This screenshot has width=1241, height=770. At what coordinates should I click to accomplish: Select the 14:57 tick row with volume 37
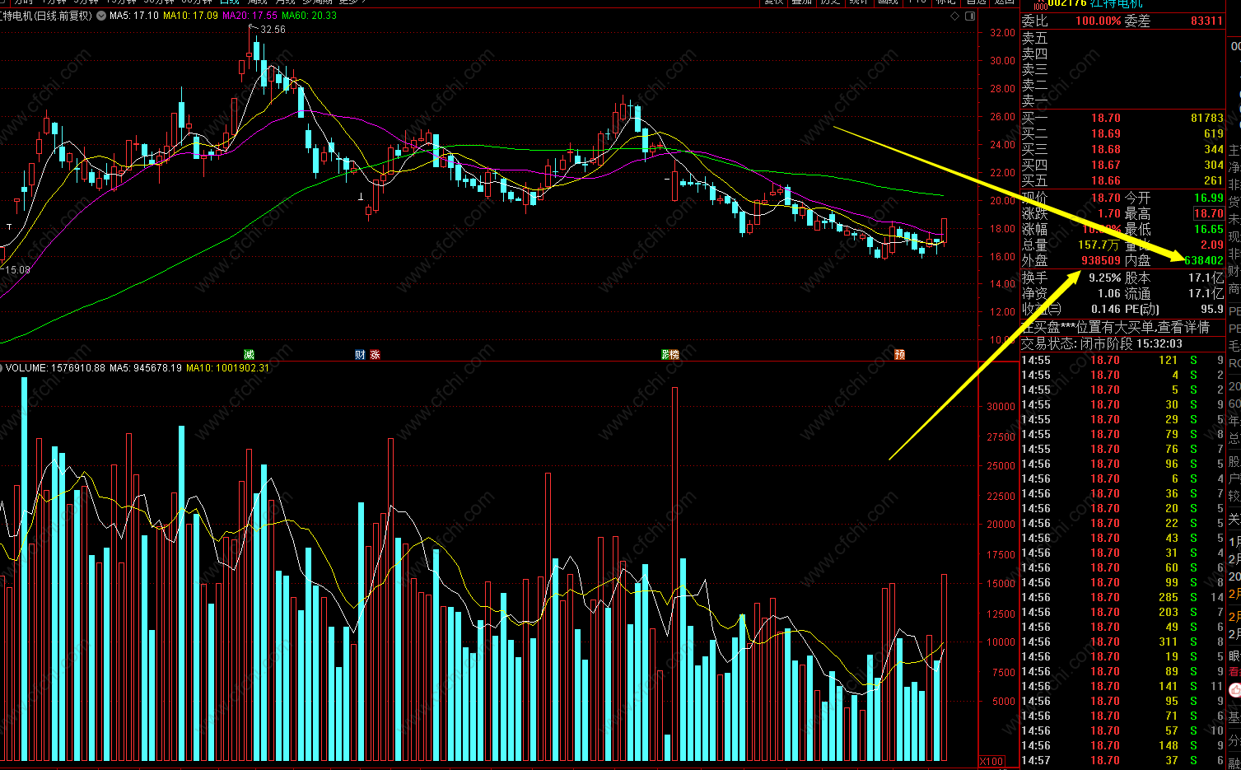[x=1122, y=760]
